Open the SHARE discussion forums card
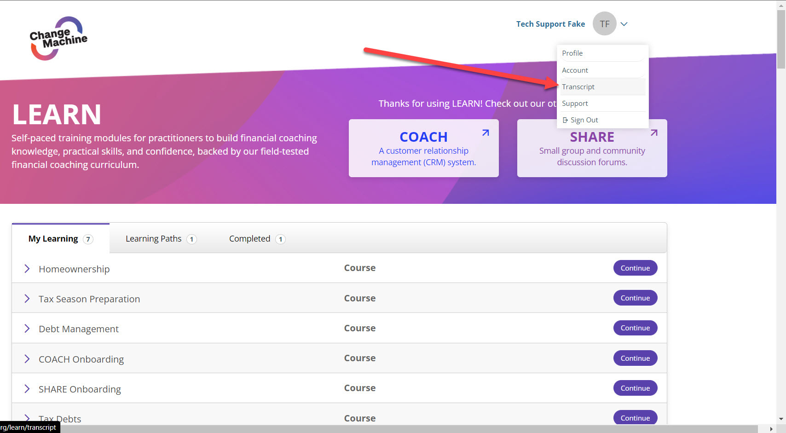 (592, 148)
